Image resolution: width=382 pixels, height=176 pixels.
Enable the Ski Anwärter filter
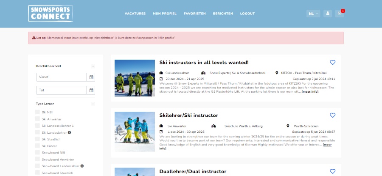(38, 119)
